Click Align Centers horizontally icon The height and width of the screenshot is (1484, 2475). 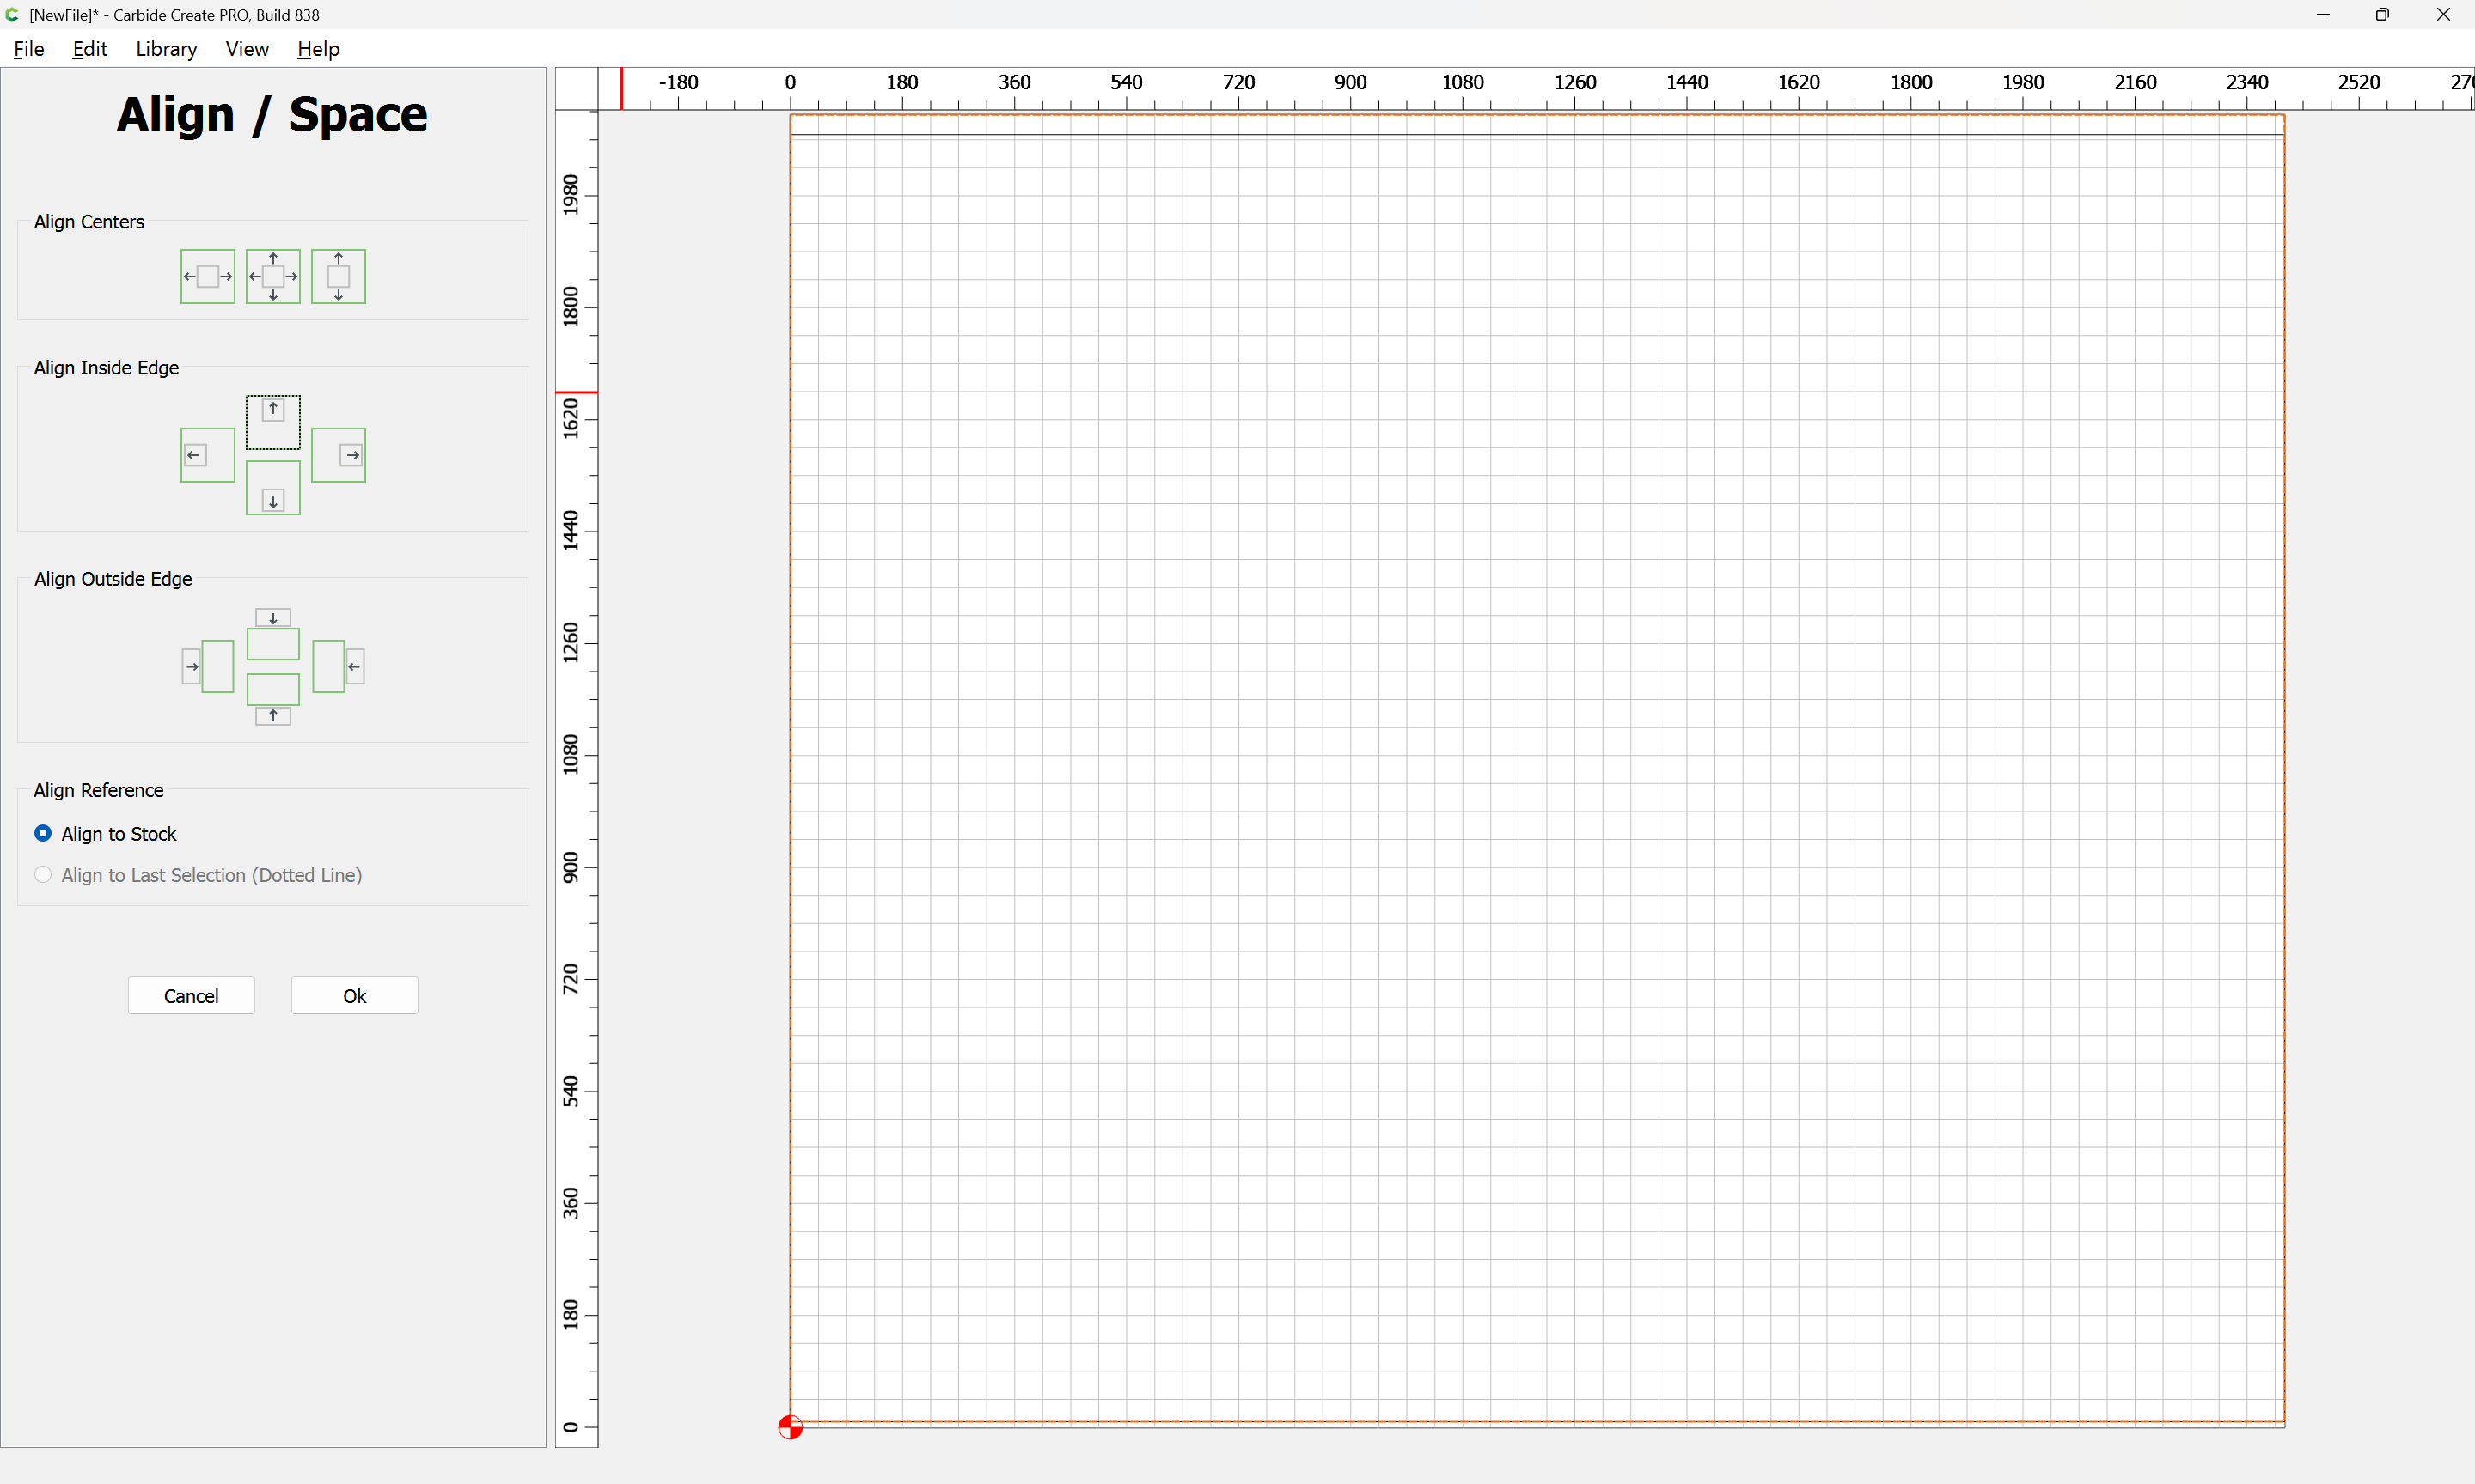(x=207, y=276)
